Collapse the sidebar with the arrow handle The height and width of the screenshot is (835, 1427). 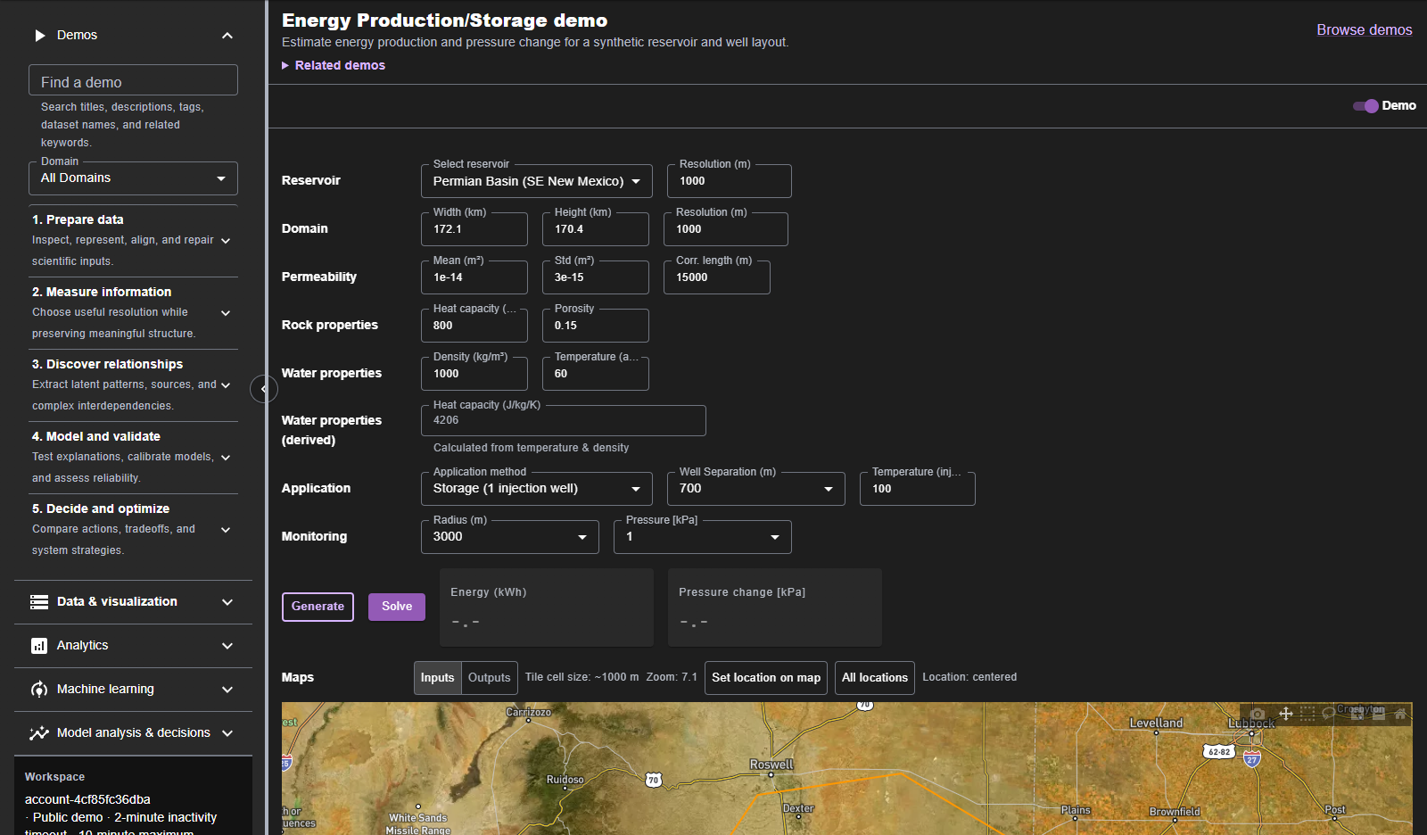(x=264, y=389)
